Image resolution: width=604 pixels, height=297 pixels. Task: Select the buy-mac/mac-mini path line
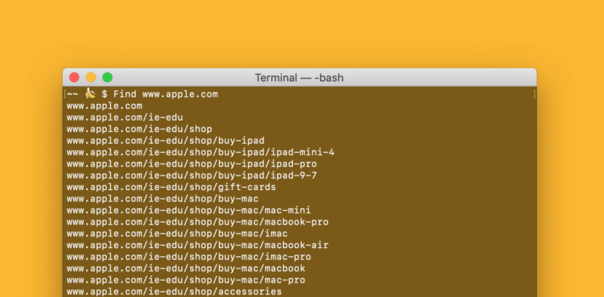pos(189,210)
